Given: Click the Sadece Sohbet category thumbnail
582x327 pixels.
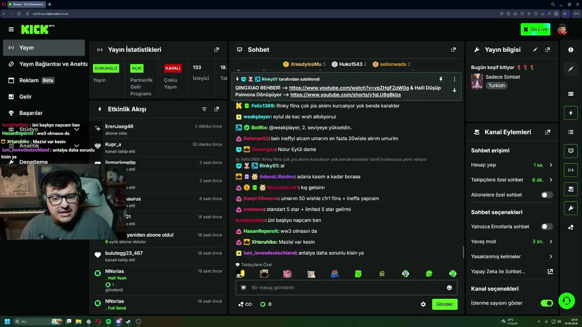Looking at the screenshot, I should click(477, 81).
